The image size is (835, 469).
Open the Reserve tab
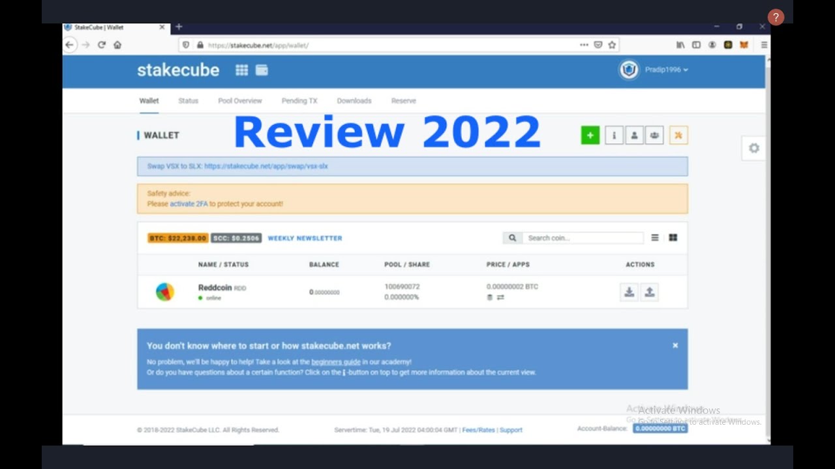(x=404, y=101)
